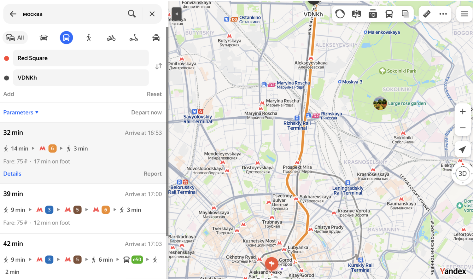
Task: Toggle traffic layer circle icon
Action: [340, 14]
